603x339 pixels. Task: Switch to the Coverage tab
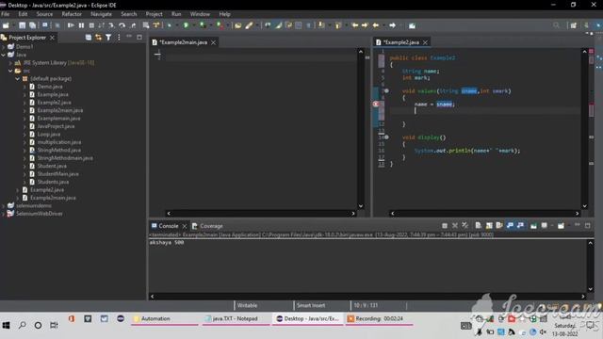point(207,226)
